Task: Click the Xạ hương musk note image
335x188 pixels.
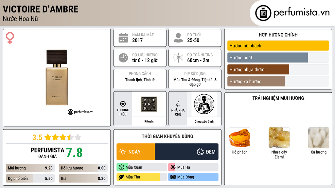Action: point(319,138)
